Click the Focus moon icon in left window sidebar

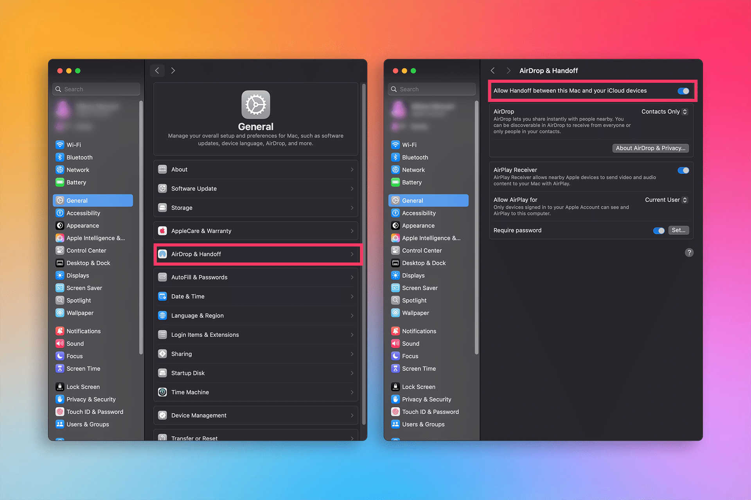coord(60,356)
